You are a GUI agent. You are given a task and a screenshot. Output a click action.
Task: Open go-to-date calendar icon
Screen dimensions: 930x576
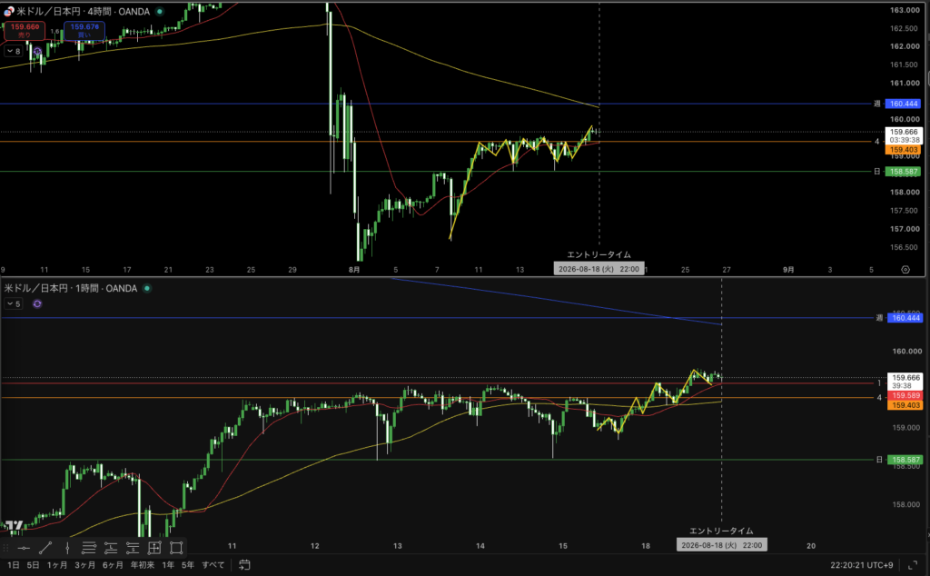[244, 565]
